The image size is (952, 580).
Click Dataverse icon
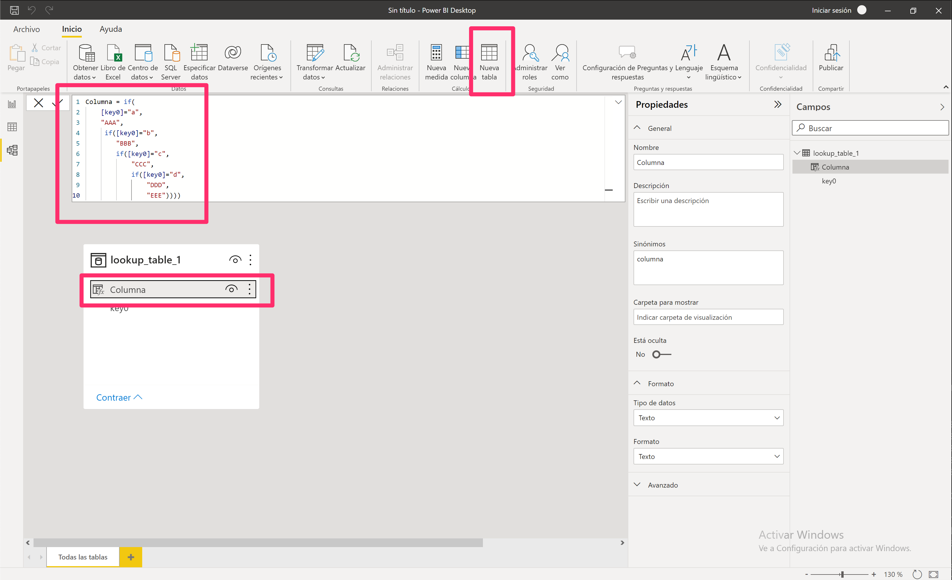pos(233,53)
